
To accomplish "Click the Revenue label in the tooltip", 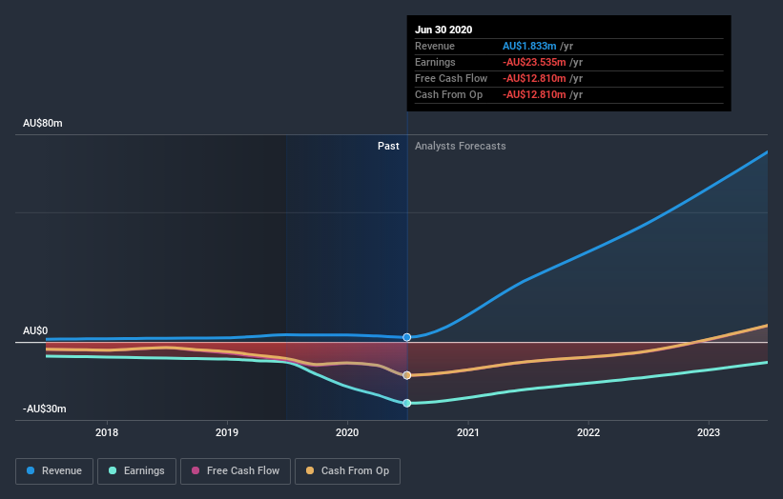I will 435,47.
